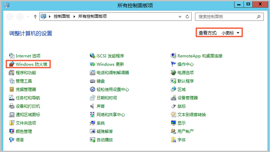Open the 凭据管理器 safe icon
The image size is (270, 152).
11,89
